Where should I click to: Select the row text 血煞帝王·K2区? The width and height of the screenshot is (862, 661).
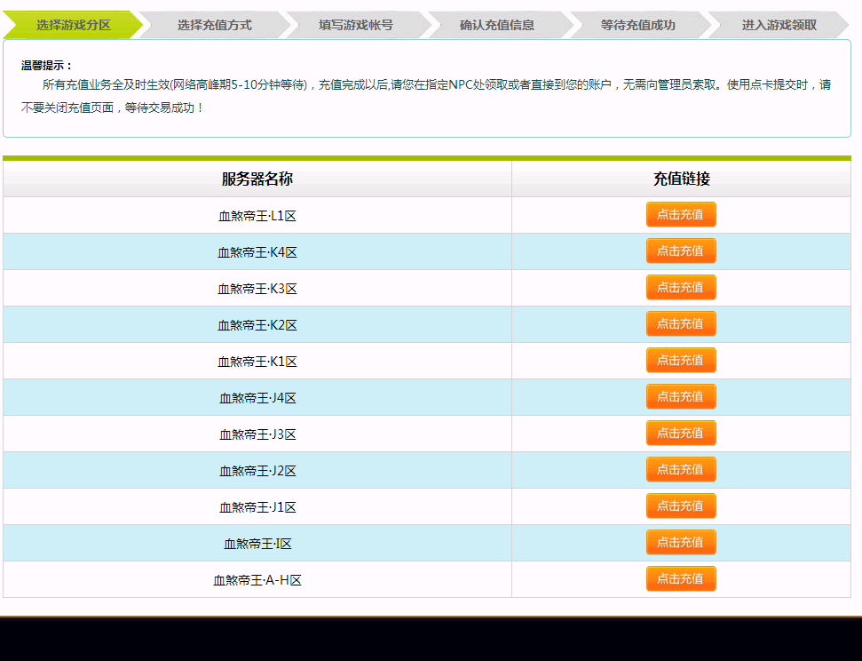pyautogui.click(x=257, y=324)
